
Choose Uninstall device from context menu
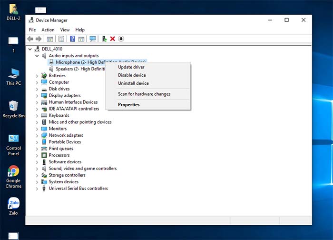pyautogui.click(x=133, y=83)
